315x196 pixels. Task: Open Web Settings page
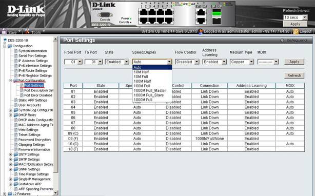[x=28, y=130]
